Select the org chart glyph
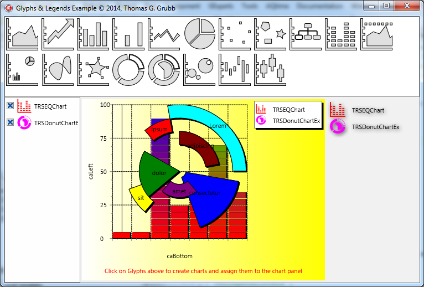This screenshot has width=424, height=287. pos(306,34)
